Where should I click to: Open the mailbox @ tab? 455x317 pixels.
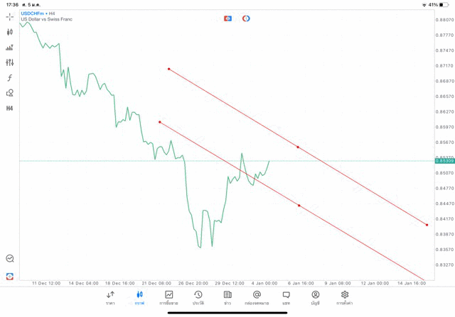[257, 297]
